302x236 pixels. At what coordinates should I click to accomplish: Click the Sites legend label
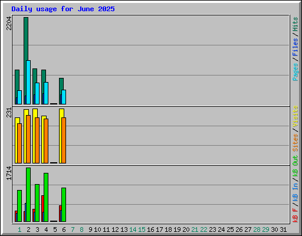(x=296, y=143)
